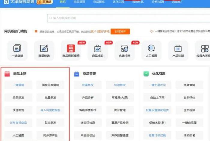Image resolution: width=210 pixels, height=141 pixels.
Task: Click the orange 去5星好评 button
Action: [x=120, y=31]
